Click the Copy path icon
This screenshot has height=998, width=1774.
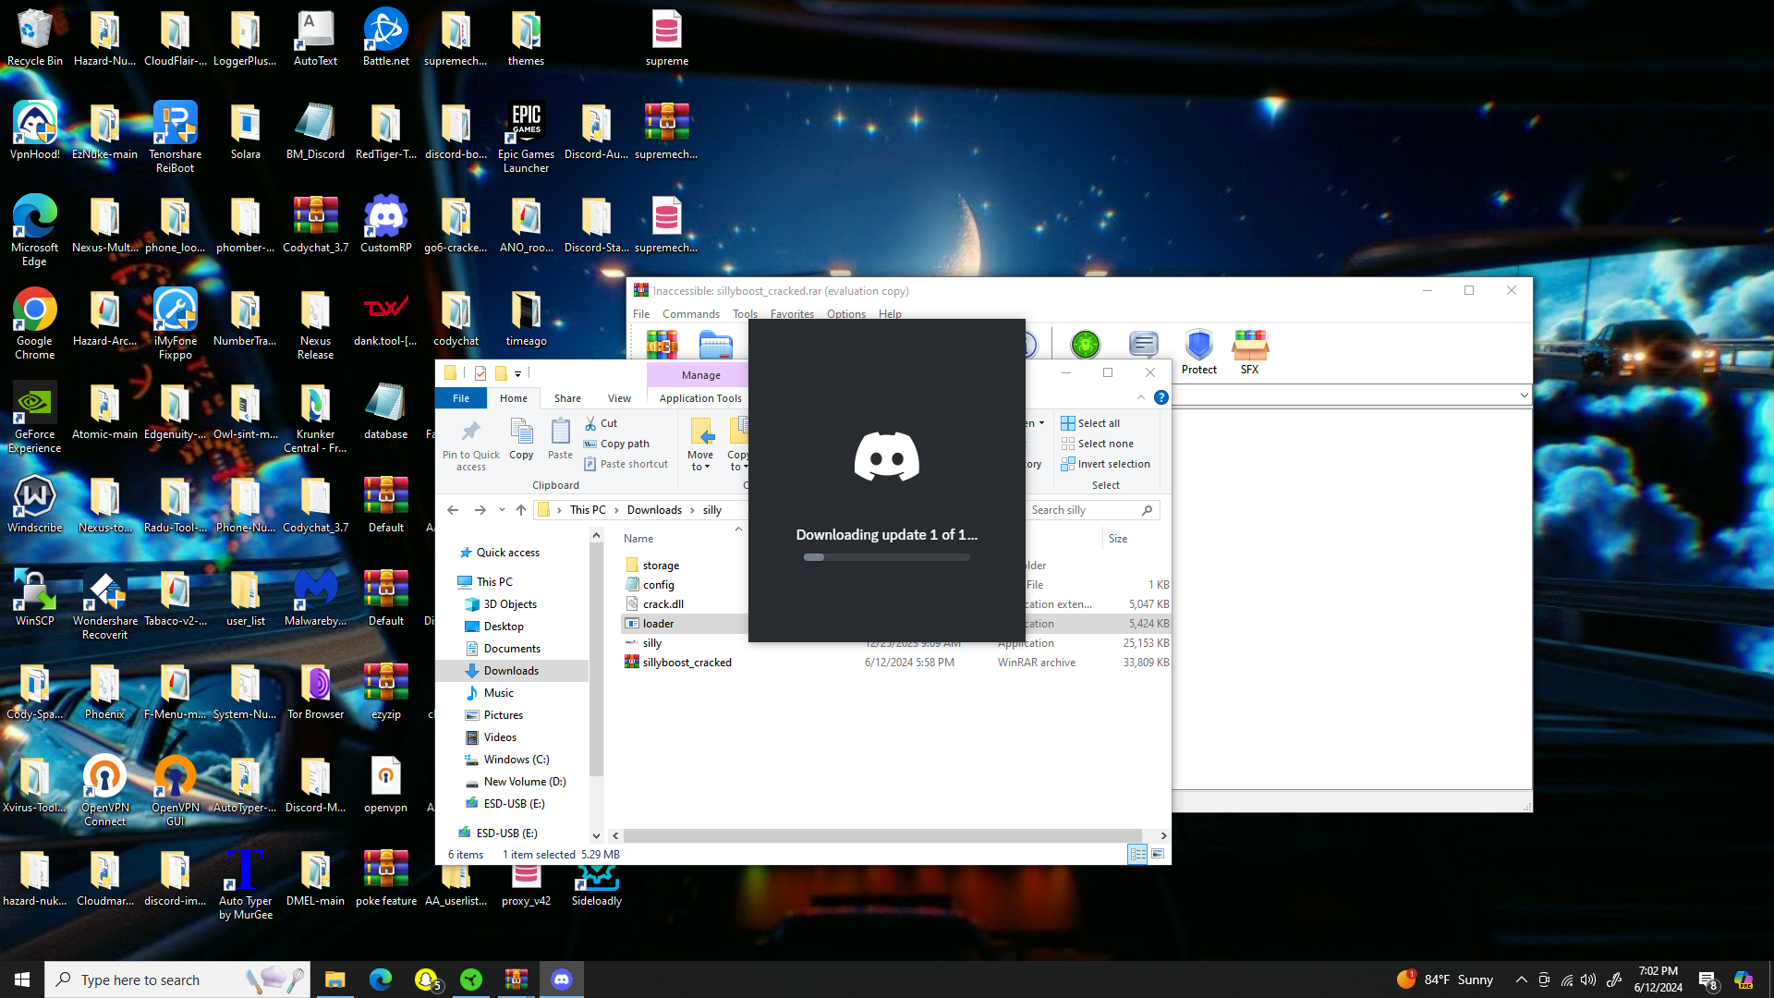coord(589,444)
